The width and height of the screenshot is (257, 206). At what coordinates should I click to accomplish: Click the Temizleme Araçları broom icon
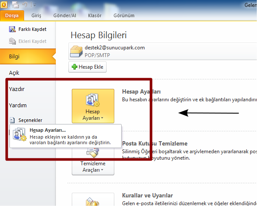point(93,152)
